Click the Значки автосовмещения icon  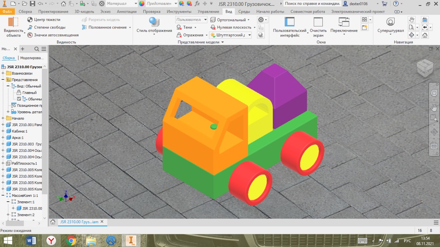30,35
